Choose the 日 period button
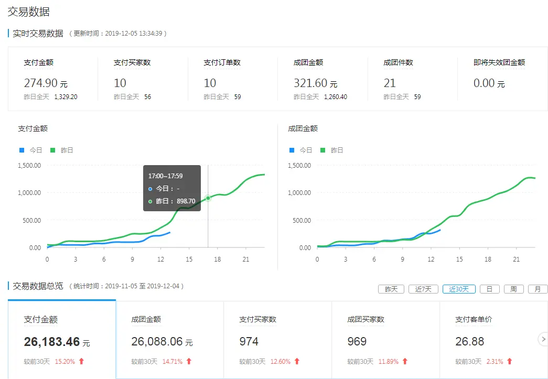 [x=489, y=289]
